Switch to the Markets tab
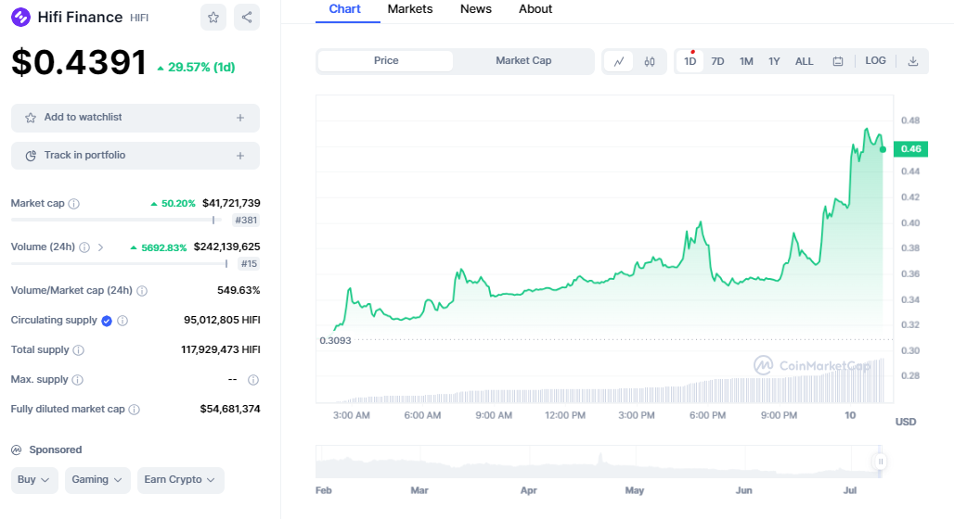The image size is (954, 519). click(x=410, y=9)
